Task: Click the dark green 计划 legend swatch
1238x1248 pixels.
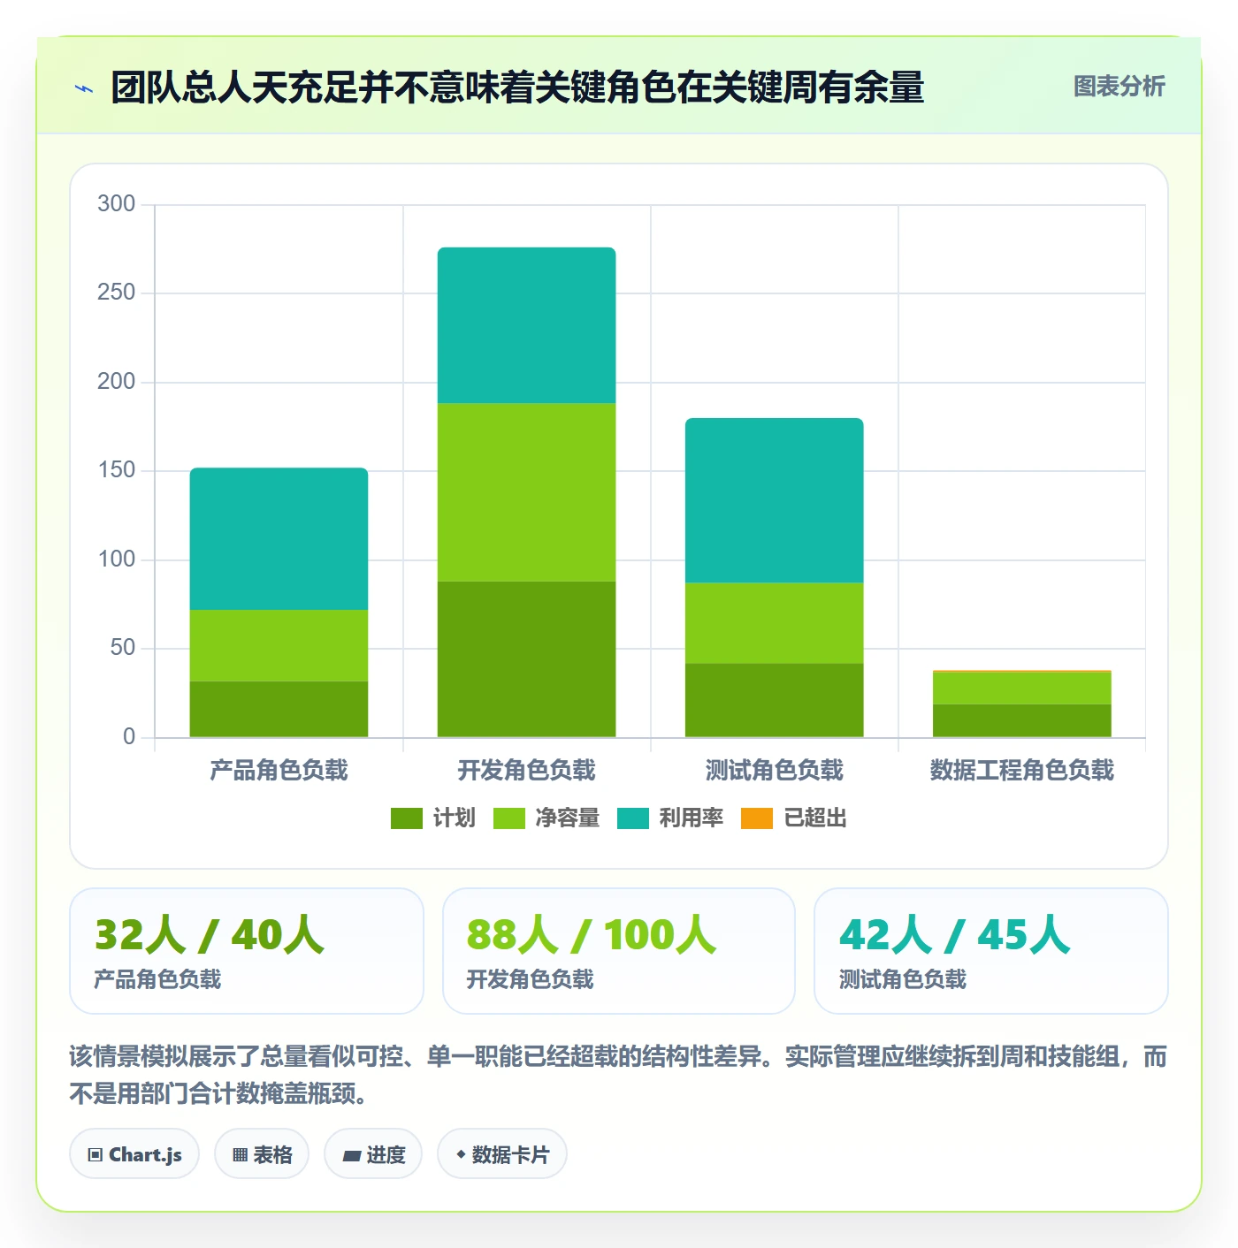Action: coord(407,818)
